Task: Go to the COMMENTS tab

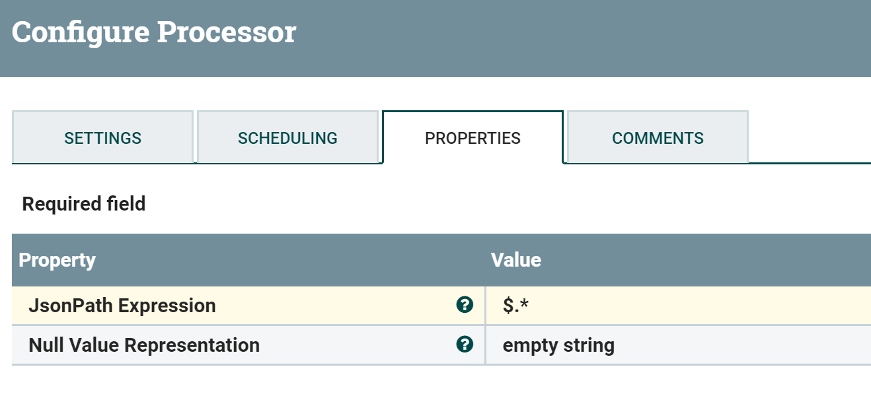Action: point(658,138)
